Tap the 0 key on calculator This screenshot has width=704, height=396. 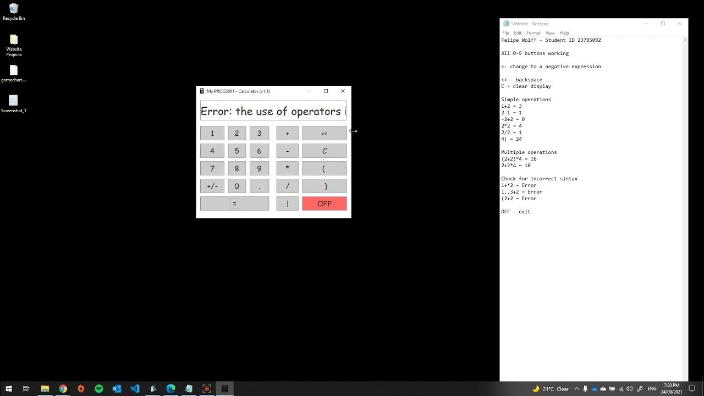click(x=237, y=186)
